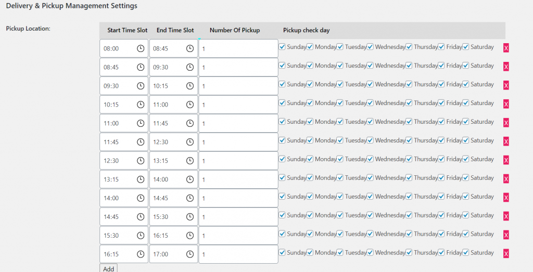Viewport: 533px width, 272px height.
Task: Click clock icon in 17:00 end slot
Action: pos(190,254)
